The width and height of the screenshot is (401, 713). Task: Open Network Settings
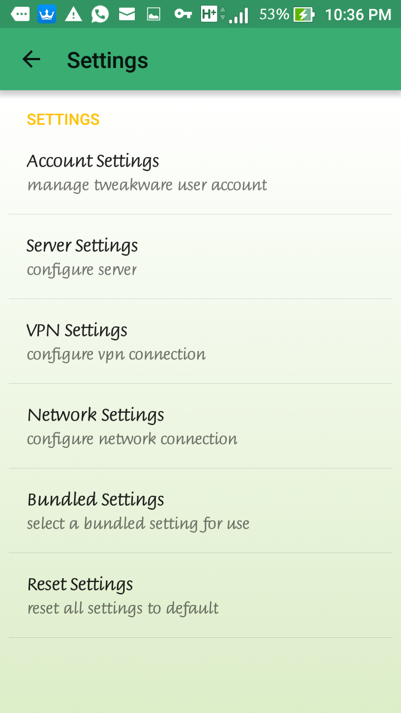click(x=200, y=426)
